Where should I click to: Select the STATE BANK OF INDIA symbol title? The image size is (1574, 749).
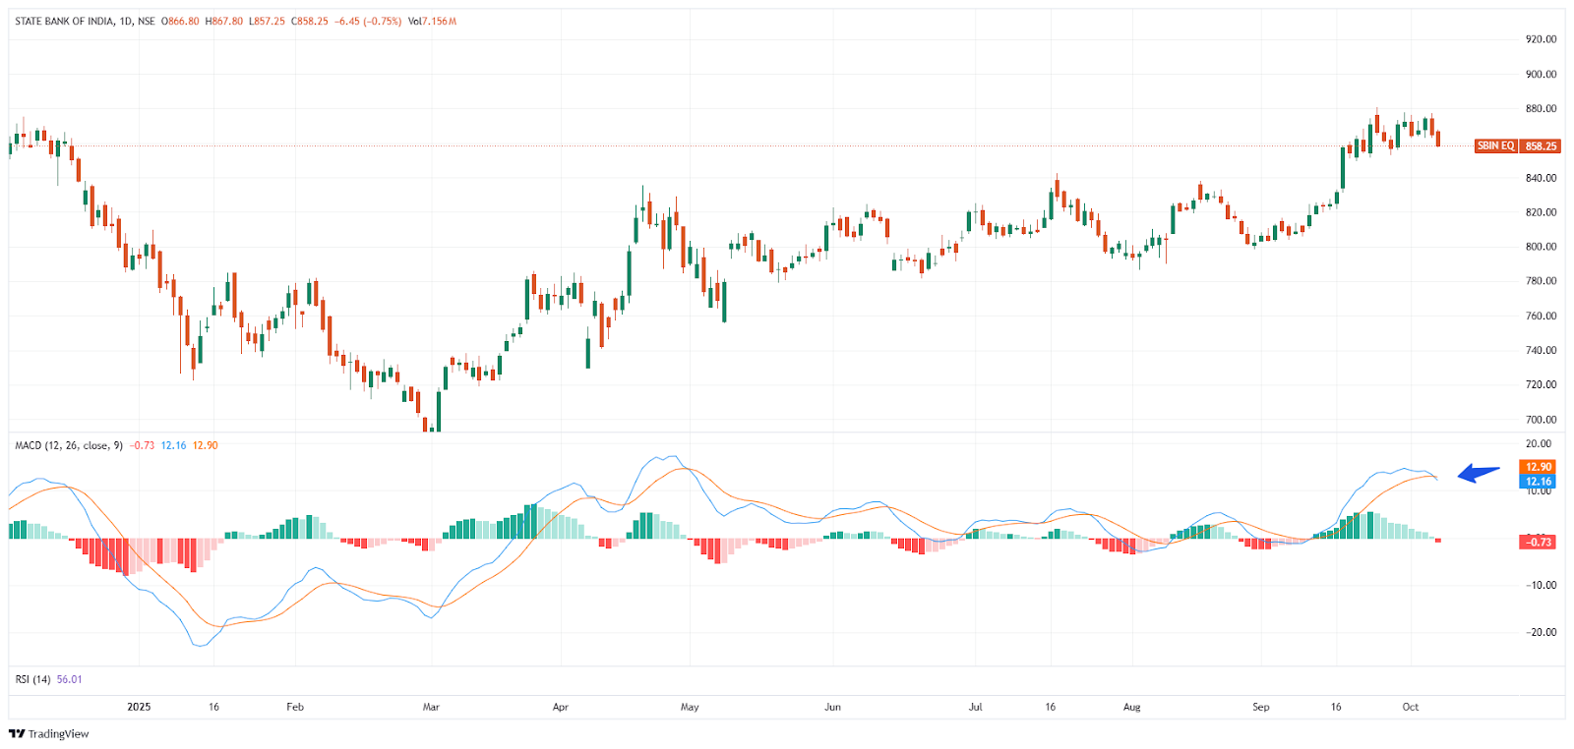[x=64, y=21]
